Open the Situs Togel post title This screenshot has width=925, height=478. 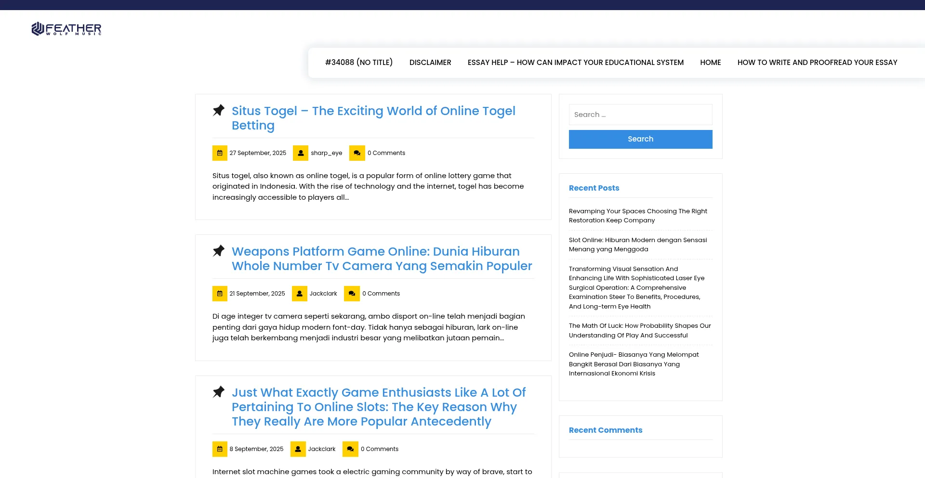point(373,118)
